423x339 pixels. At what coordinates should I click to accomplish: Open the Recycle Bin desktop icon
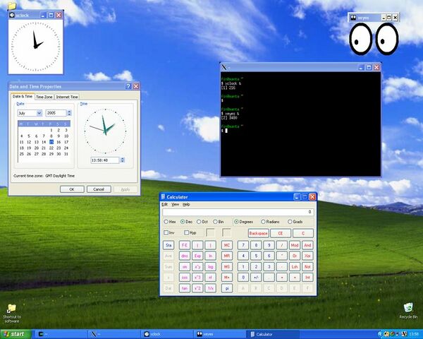407,308
